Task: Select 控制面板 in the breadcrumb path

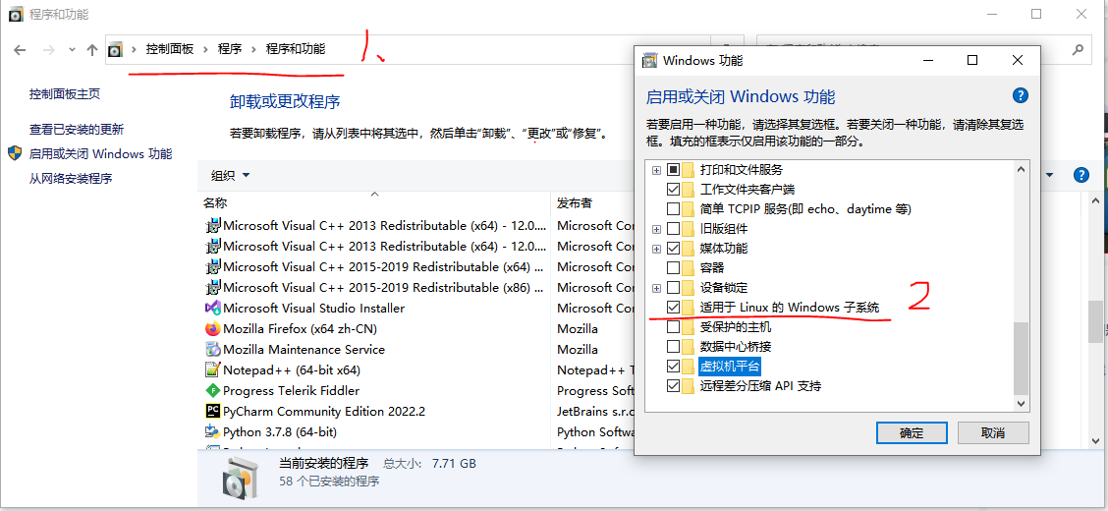Action: [170, 49]
